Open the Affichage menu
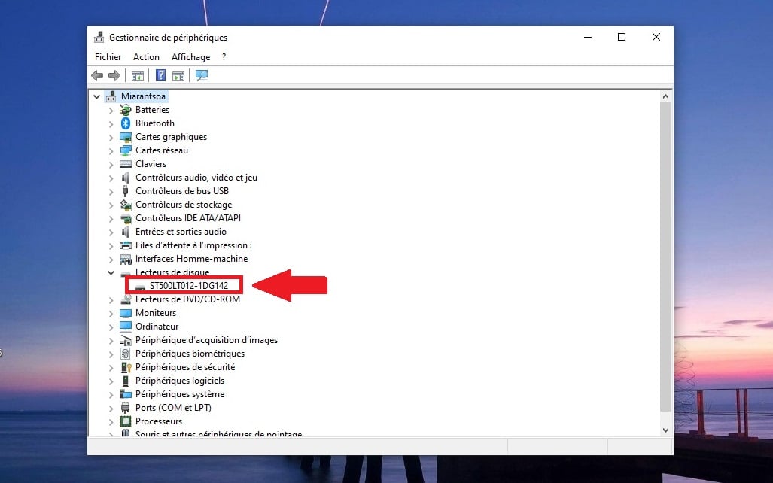Image resolution: width=773 pixels, height=483 pixels. point(190,56)
